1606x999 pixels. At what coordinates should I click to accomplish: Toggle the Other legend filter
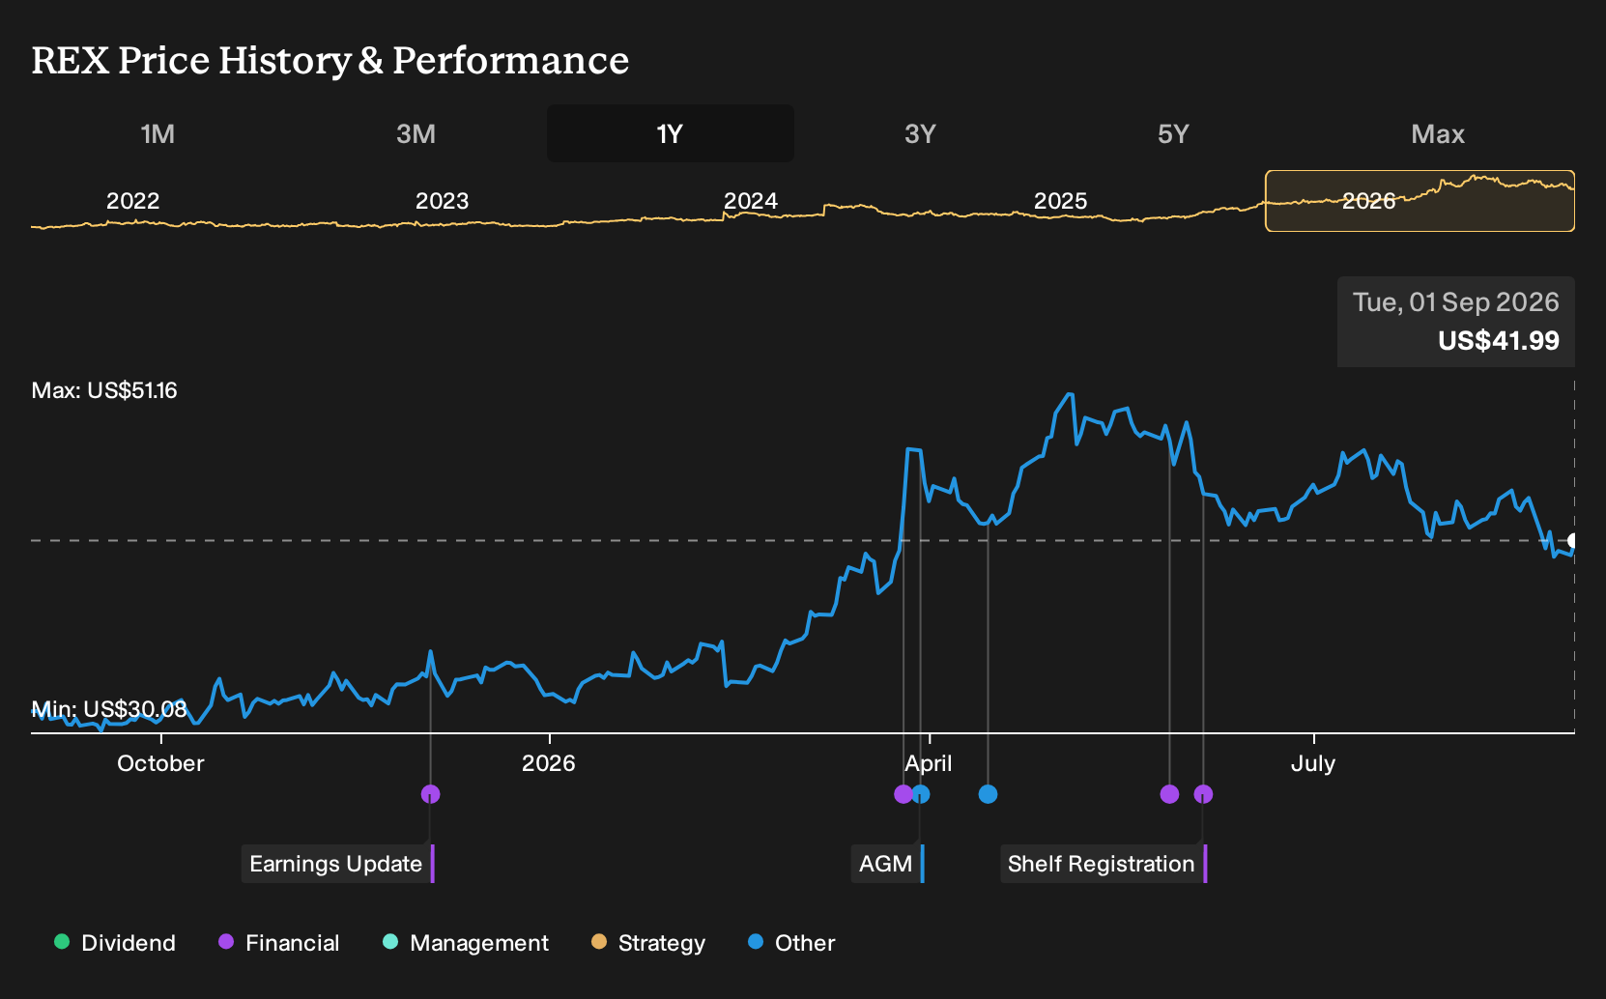791,943
